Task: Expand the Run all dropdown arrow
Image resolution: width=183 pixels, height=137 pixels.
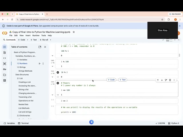Action: point(51,40)
